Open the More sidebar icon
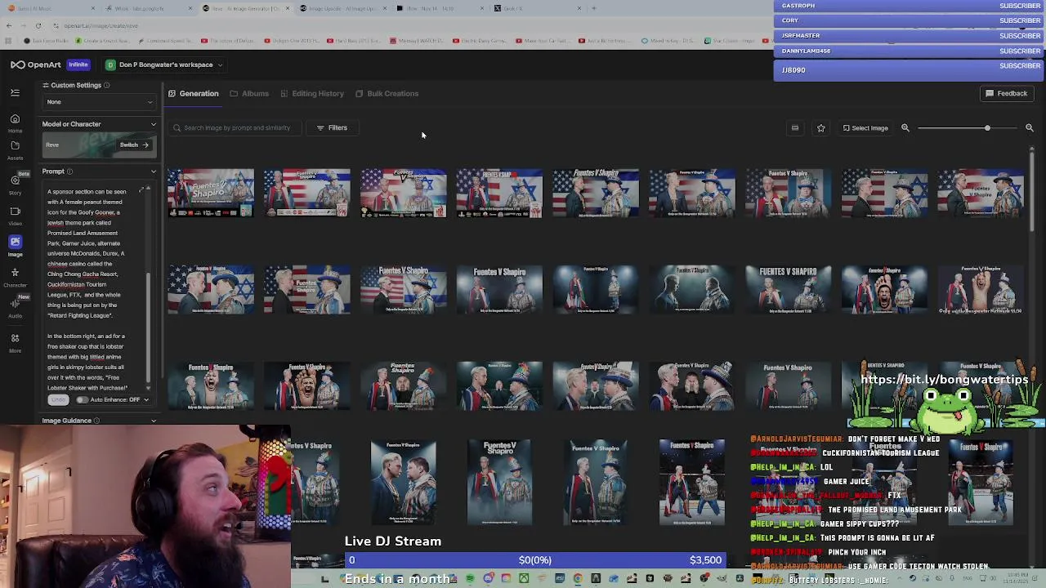Screen dimensions: 1046x588 point(15,341)
